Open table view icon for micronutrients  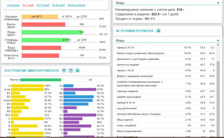tap(64, 70)
